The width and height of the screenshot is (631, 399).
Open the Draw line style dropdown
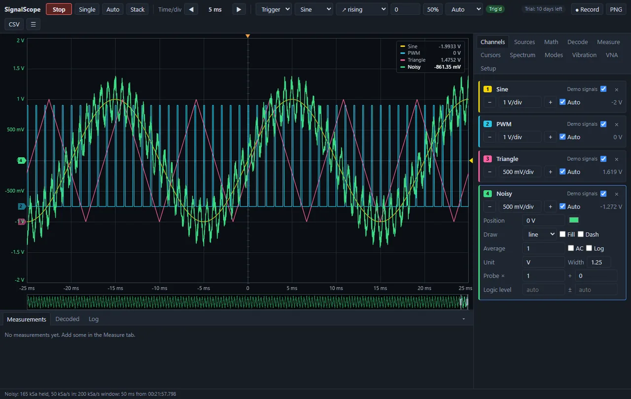click(539, 234)
